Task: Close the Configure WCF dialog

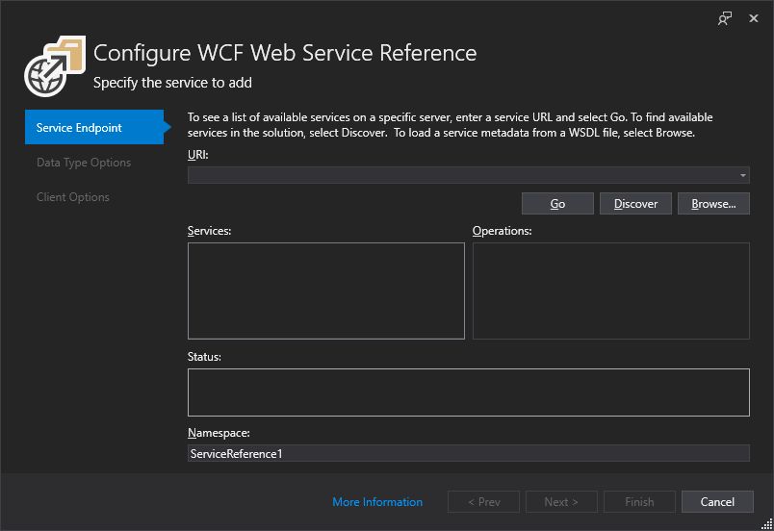Action: 753,18
